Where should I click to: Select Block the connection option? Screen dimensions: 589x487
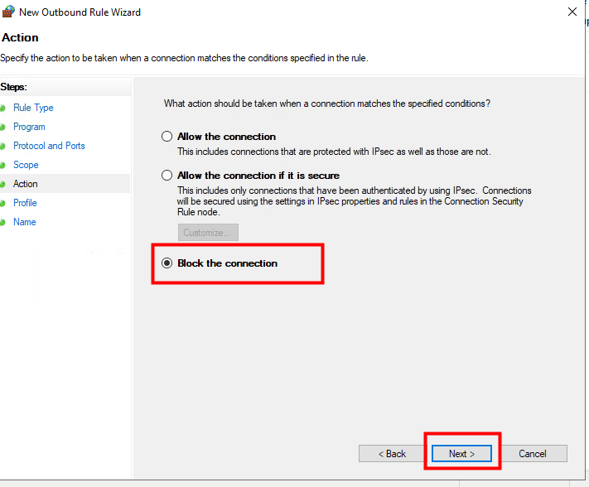tap(167, 263)
